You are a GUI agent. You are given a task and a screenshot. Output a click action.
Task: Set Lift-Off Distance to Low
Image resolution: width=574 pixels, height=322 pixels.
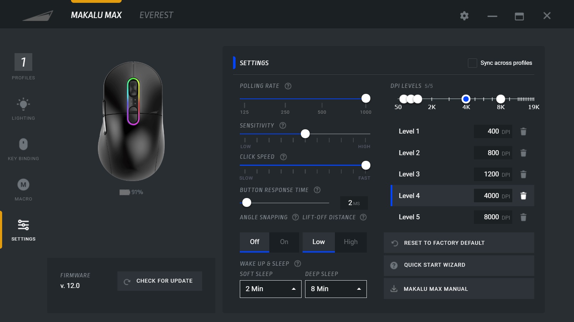(319, 242)
